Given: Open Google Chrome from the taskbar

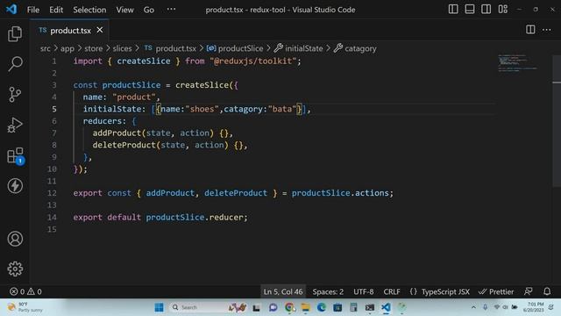Looking at the screenshot, I should pyautogui.click(x=289, y=307).
